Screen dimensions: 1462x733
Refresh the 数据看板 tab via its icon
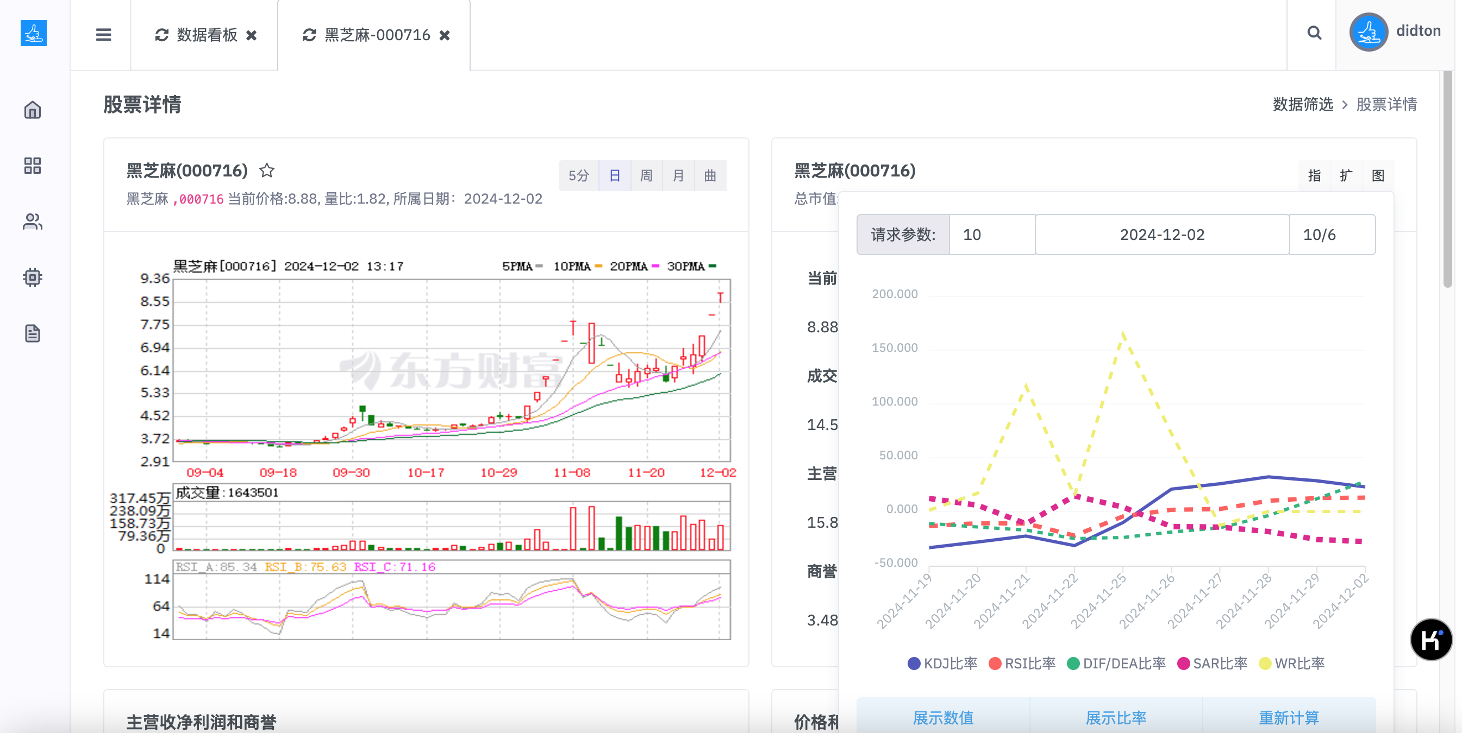pyautogui.click(x=162, y=35)
